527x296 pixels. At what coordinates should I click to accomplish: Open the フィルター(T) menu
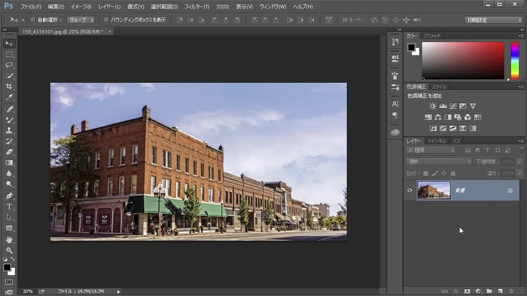[197, 7]
